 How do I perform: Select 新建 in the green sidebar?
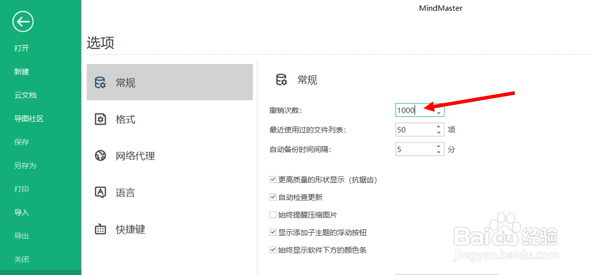[x=22, y=72]
